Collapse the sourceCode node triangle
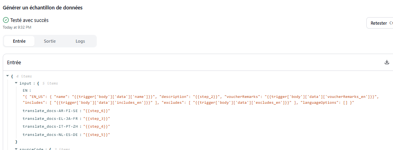The height and width of the screenshot is (150, 393). pyautogui.click(x=16, y=149)
